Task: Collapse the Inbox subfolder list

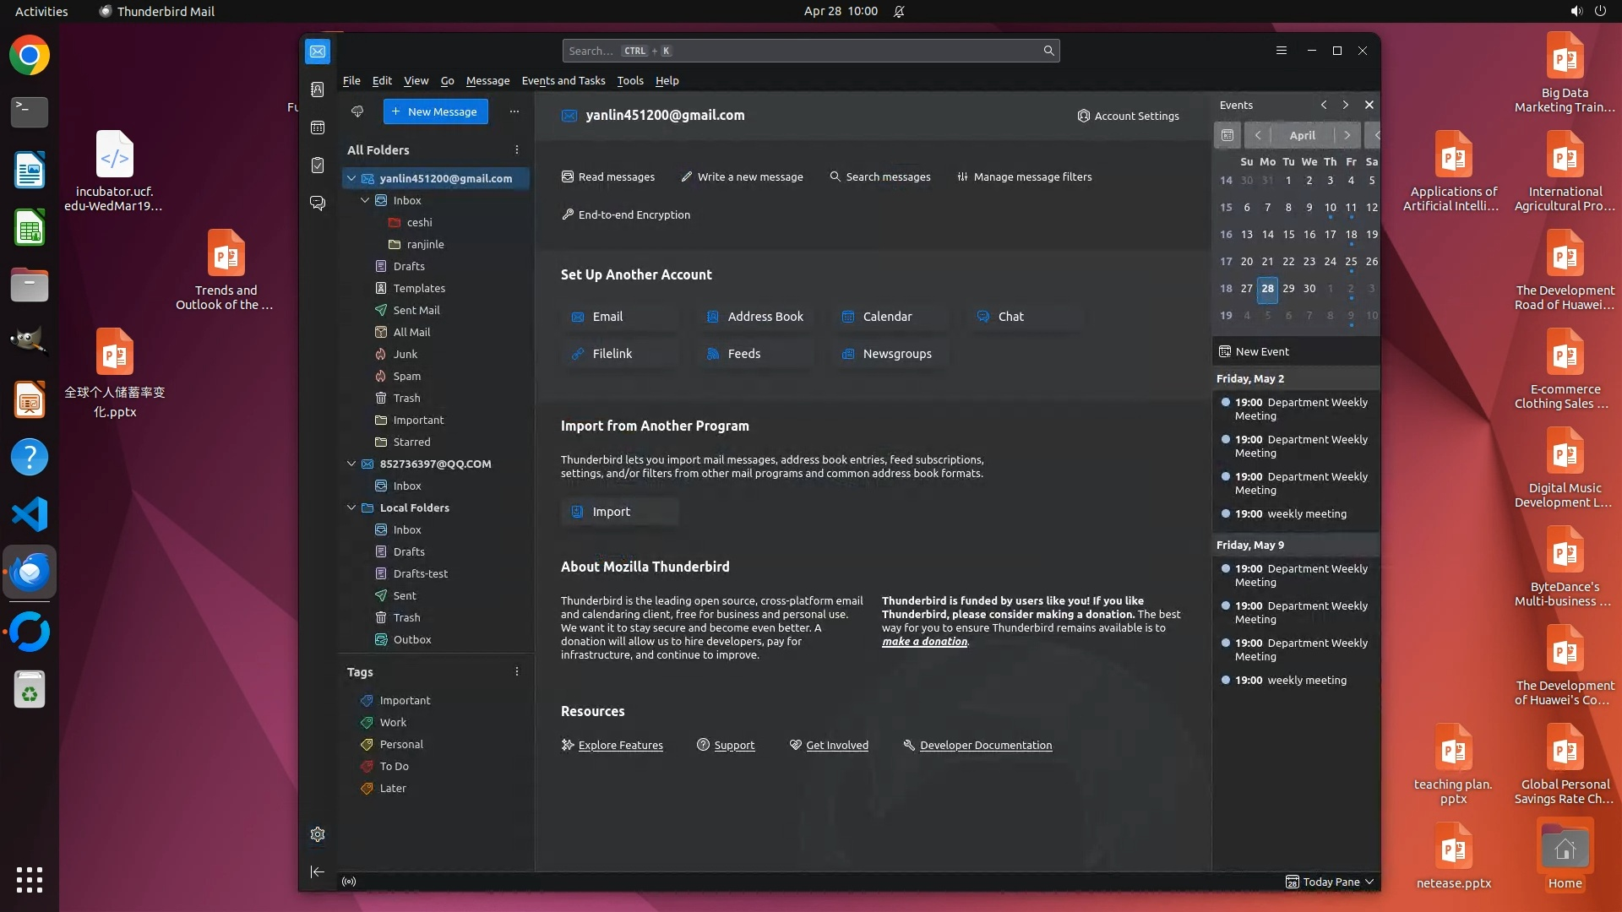Action: tap(365, 200)
